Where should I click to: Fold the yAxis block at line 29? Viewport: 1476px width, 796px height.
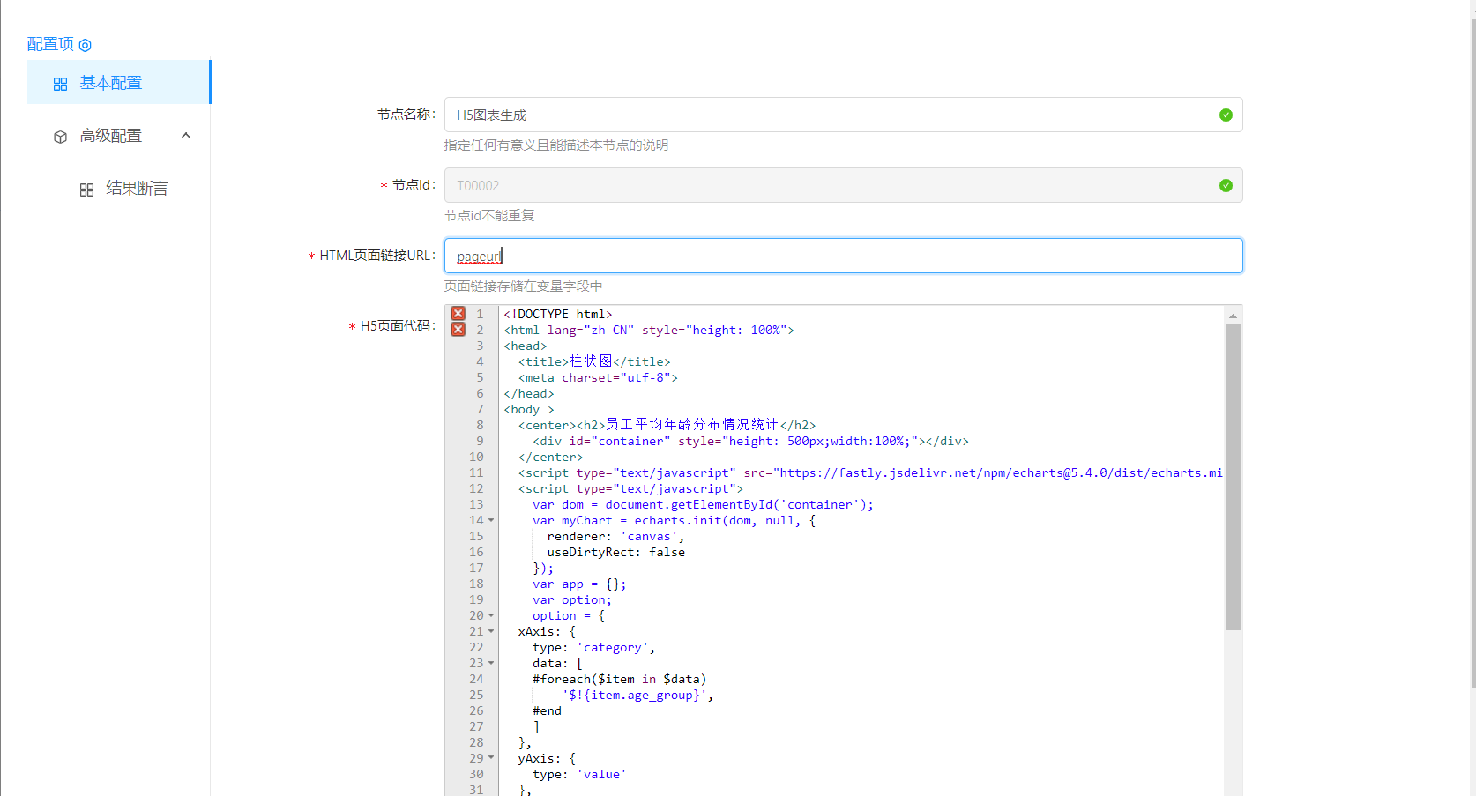491,759
